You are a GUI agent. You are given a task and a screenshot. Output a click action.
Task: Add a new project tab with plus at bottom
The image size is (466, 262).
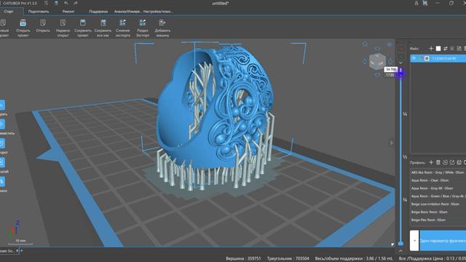click(21, 250)
